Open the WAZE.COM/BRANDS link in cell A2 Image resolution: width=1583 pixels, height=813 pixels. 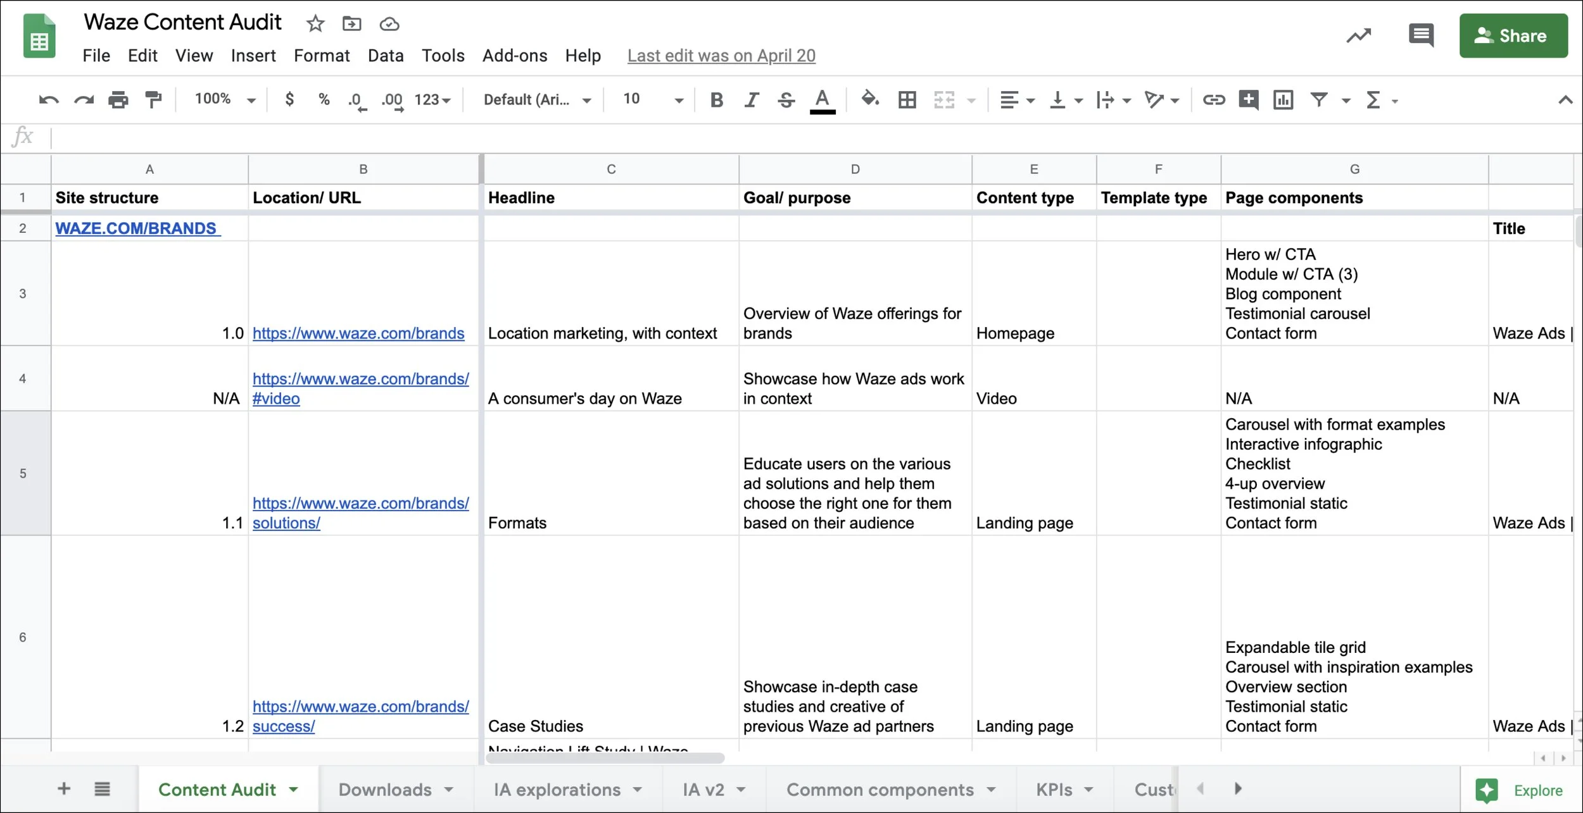136,228
